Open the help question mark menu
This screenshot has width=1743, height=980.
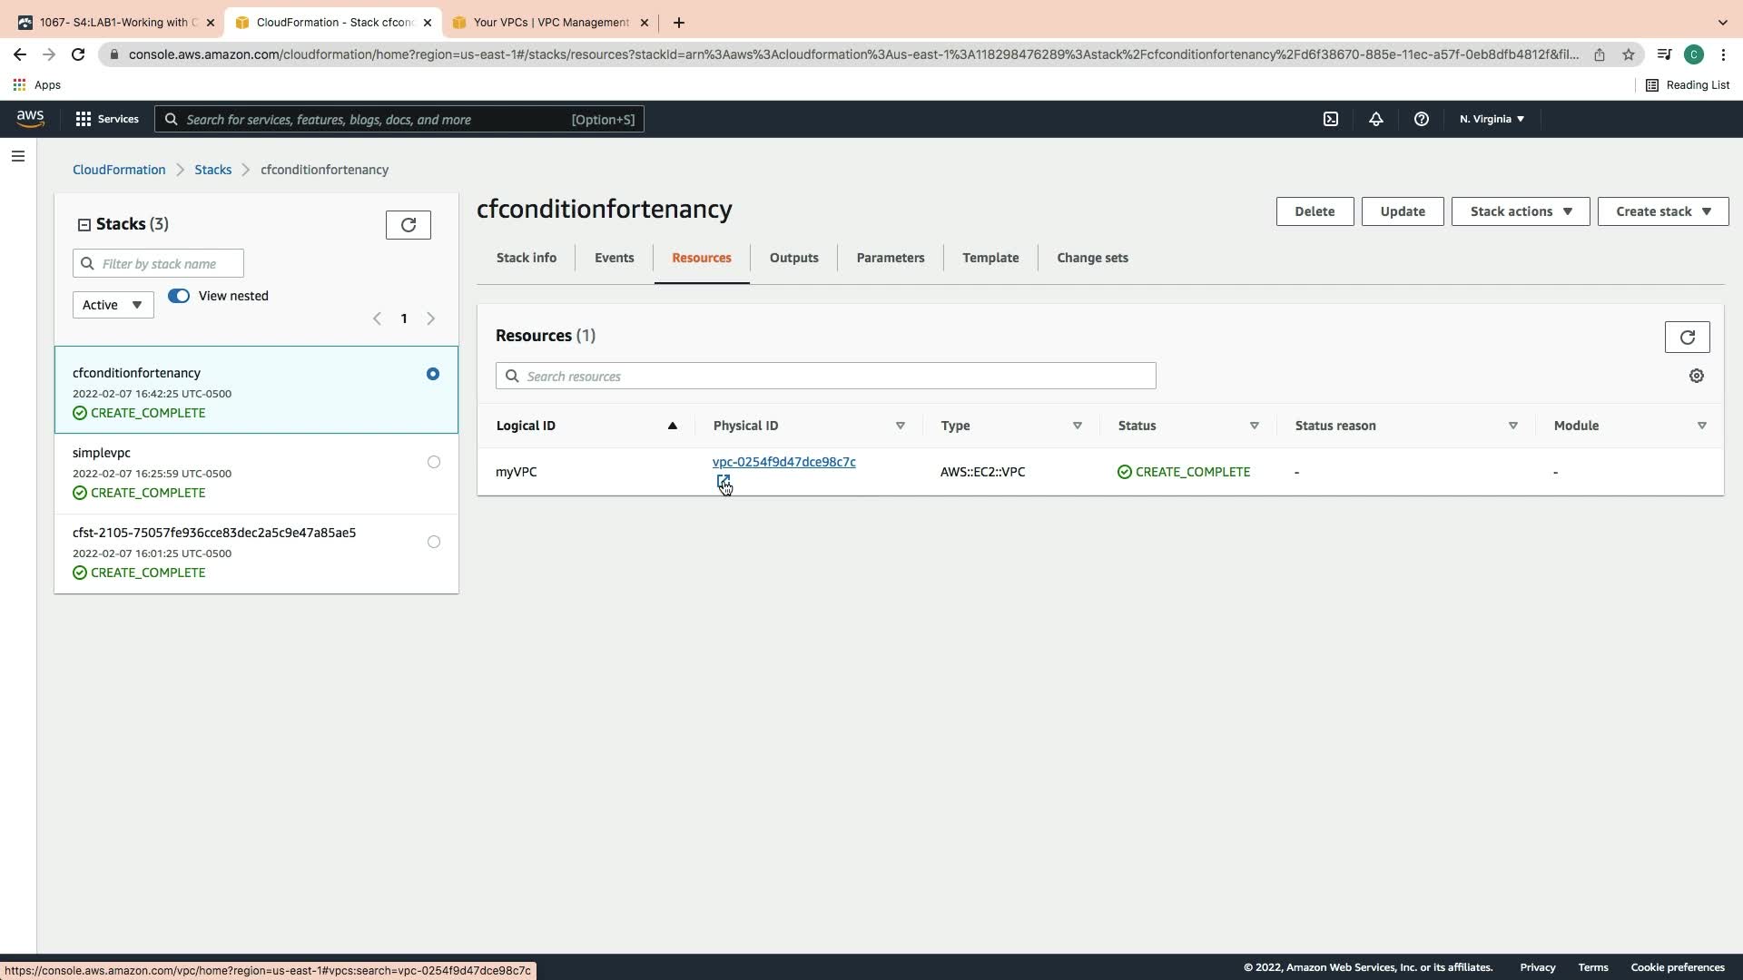point(1422,119)
